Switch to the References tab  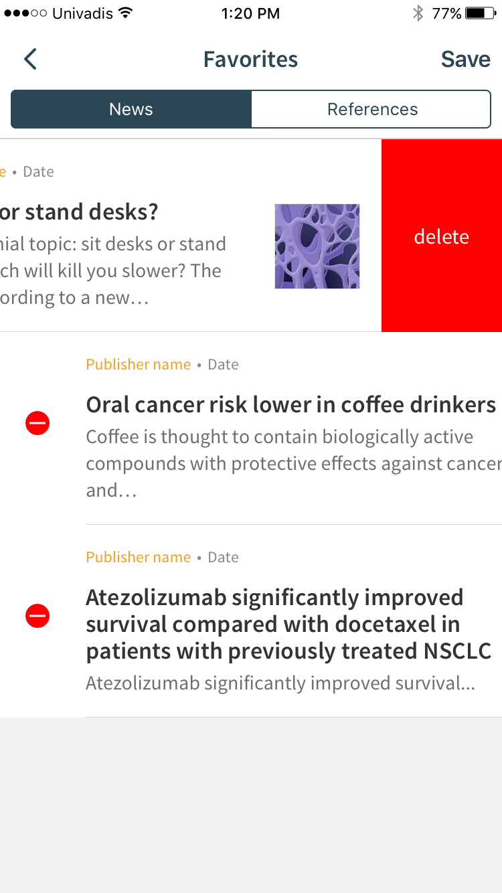click(x=371, y=109)
